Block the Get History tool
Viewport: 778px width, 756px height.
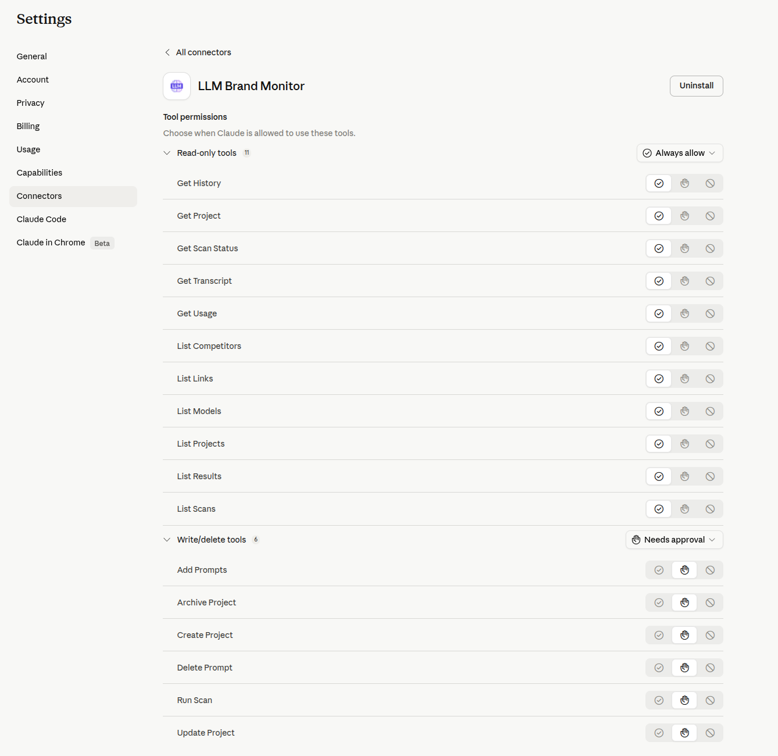click(x=710, y=183)
